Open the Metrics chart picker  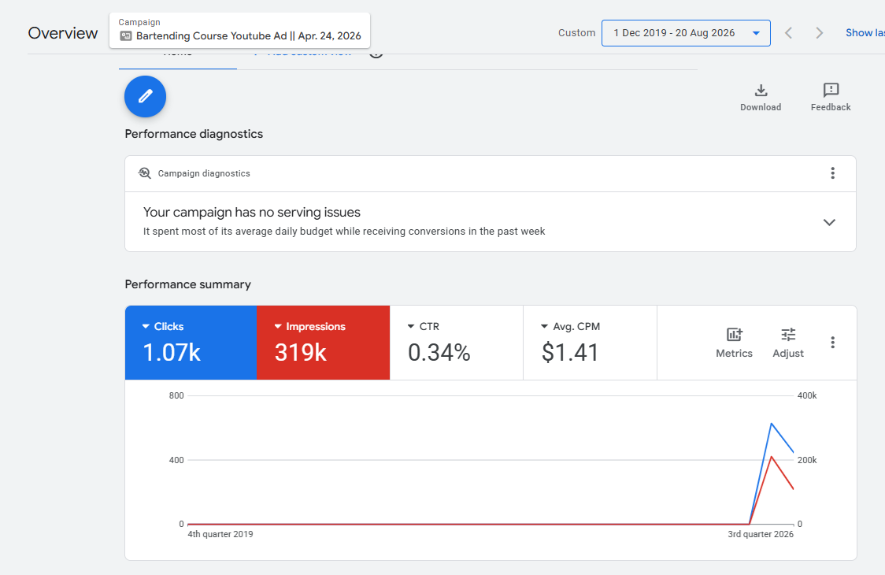[734, 343]
